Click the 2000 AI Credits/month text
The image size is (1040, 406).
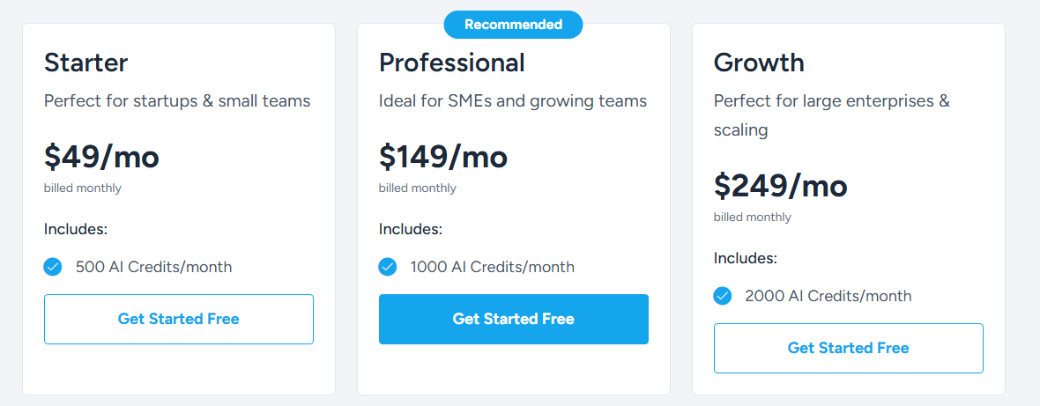pos(828,296)
